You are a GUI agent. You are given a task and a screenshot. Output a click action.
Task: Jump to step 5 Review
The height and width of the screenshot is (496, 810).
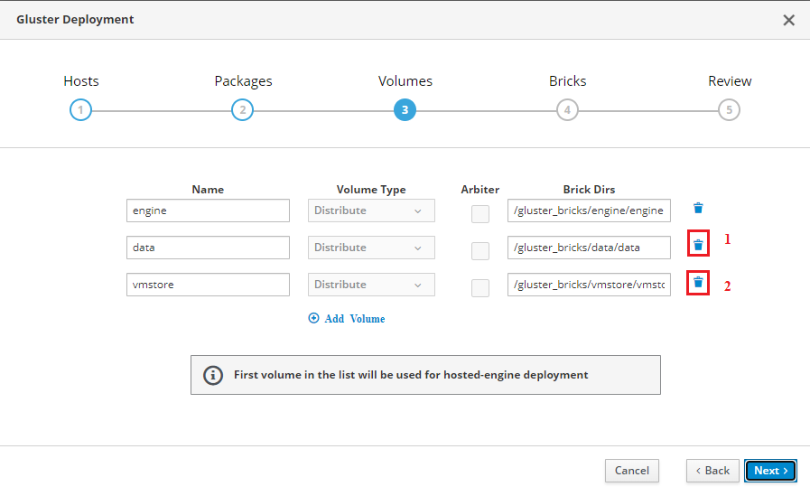click(x=729, y=110)
